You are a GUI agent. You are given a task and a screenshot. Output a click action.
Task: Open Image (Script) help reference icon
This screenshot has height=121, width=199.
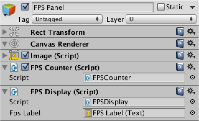click(180, 55)
